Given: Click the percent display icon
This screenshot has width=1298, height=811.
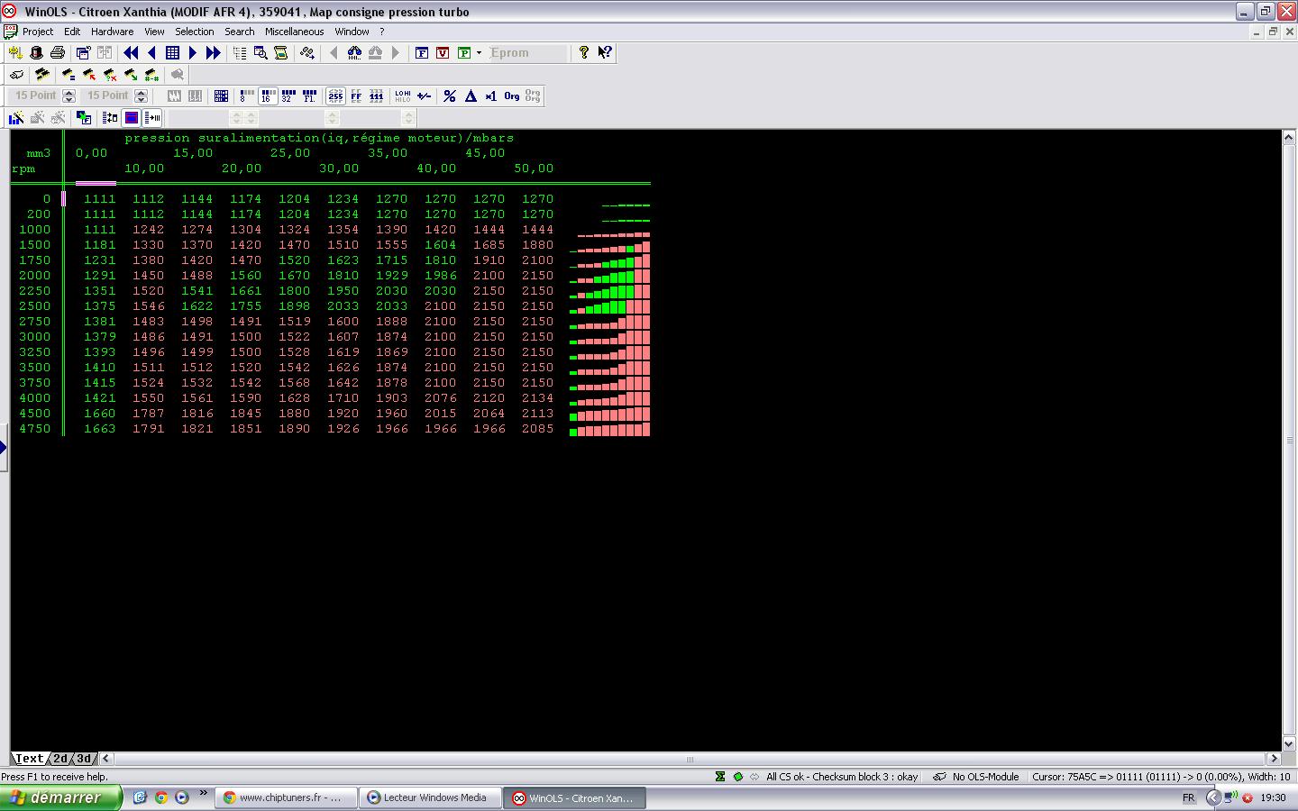Looking at the screenshot, I should pos(449,96).
